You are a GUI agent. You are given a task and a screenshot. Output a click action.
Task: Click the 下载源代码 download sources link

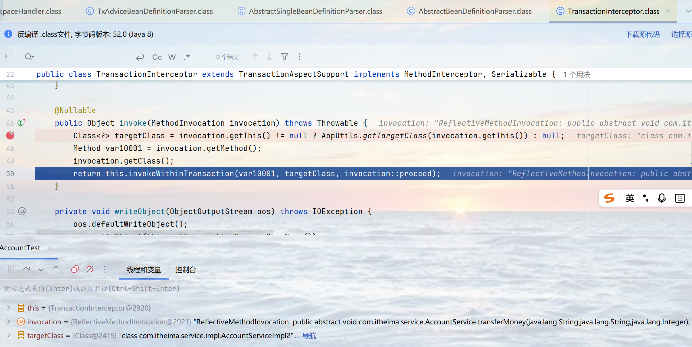click(x=642, y=34)
